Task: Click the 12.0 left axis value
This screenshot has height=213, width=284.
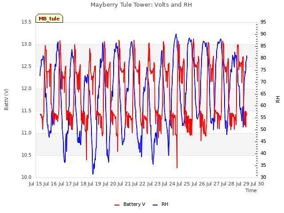Action: [x=27, y=89]
